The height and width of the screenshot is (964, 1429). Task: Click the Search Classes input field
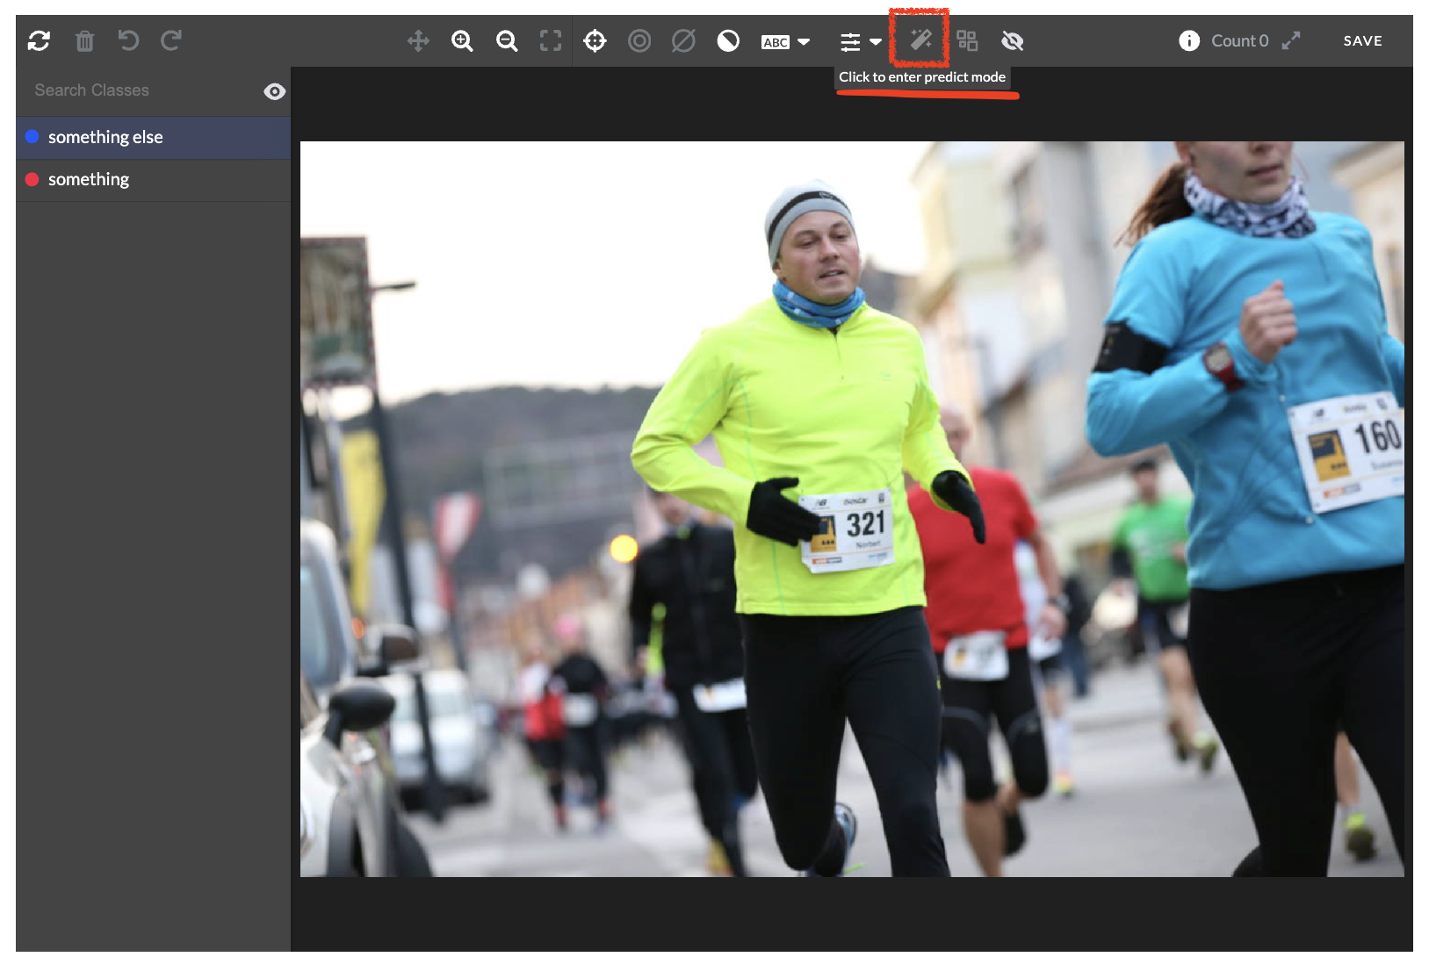(x=141, y=90)
